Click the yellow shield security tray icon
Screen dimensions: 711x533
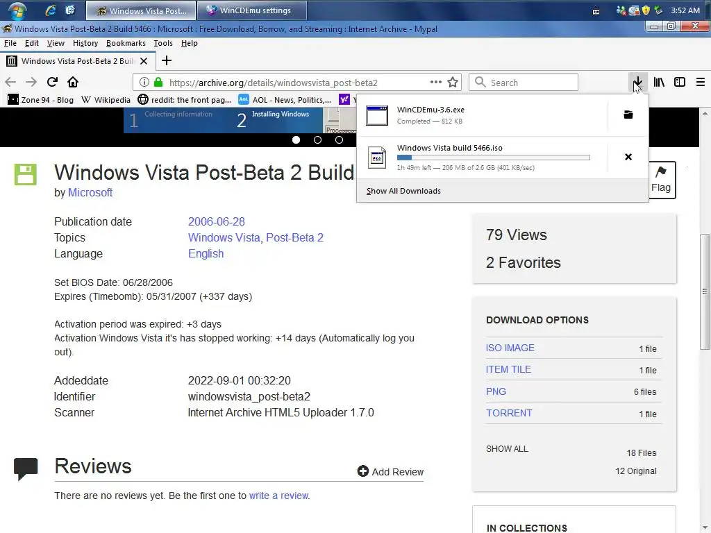point(646,10)
